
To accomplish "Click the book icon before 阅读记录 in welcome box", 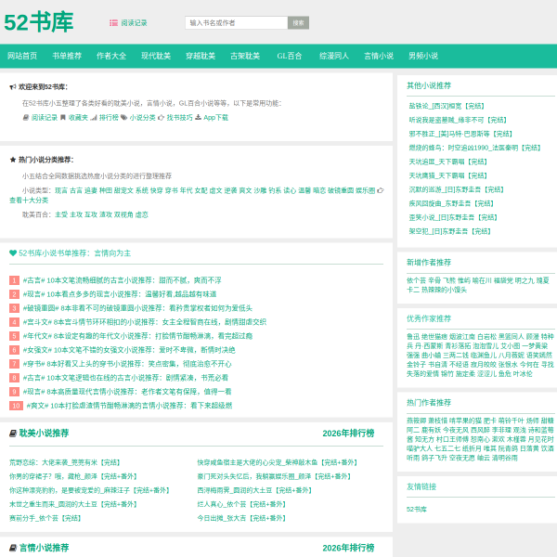I will point(26,118).
